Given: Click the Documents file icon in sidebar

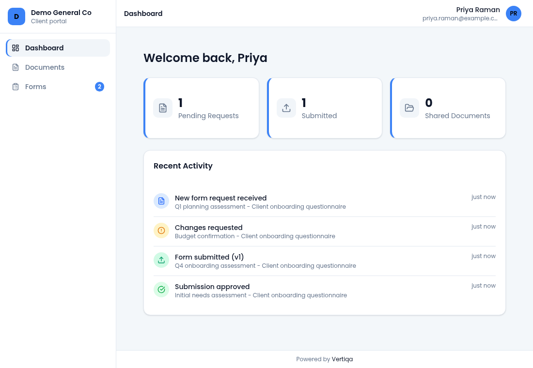Looking at the screenshot, I should coord(16,67).
